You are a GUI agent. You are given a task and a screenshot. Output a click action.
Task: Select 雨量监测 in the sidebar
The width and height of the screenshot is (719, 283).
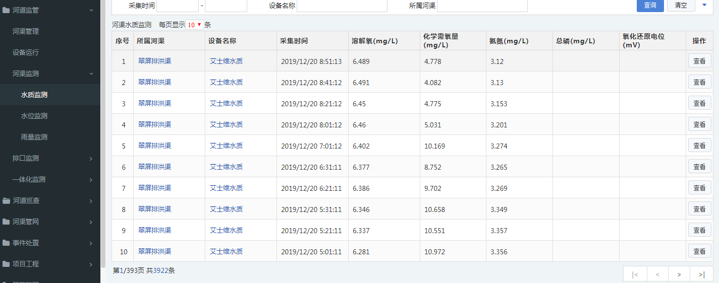point(34,137)
